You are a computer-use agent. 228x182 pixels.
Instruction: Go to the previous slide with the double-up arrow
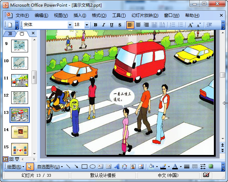[223, 145]
